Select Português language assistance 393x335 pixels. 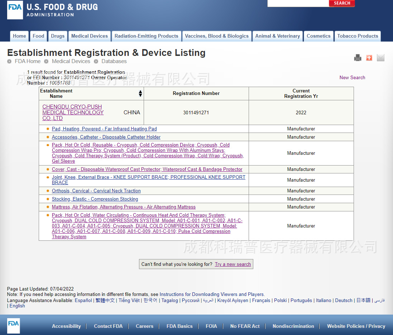[x=301, y=300]
